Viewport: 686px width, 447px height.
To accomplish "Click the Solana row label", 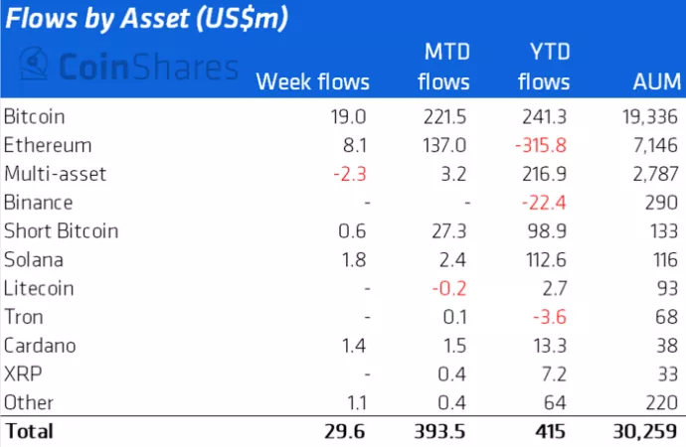I will point(32,259).
